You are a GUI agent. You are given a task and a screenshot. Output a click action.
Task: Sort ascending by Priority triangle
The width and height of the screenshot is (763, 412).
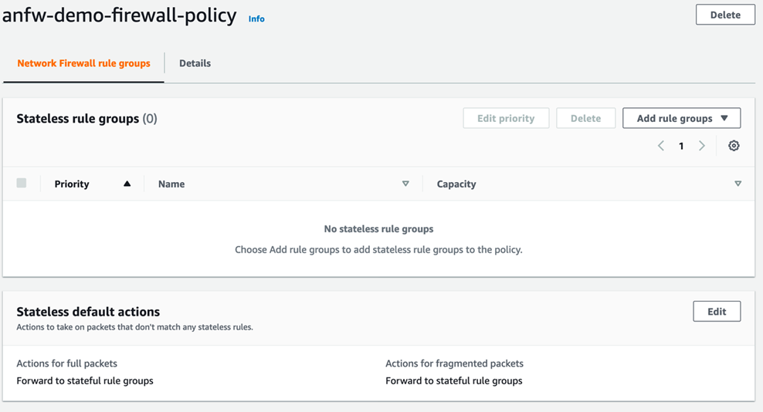[127, 184]
